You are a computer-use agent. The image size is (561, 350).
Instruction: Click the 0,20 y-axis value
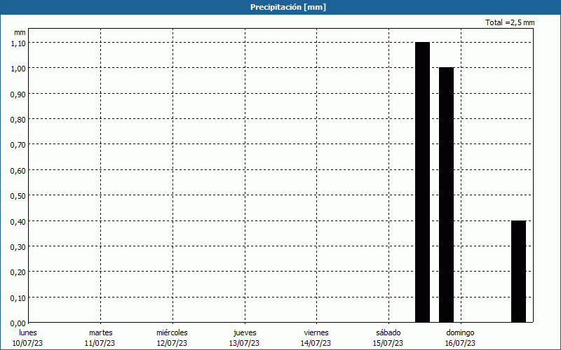tap(18, 272)
